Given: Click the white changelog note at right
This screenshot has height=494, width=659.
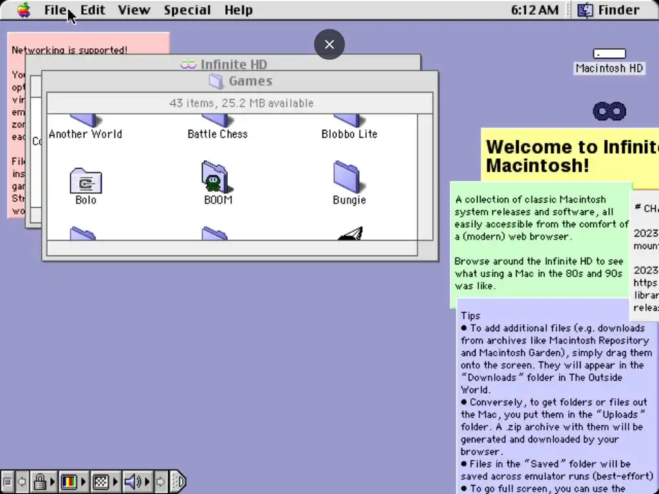Looking at the screenshot, I should 645,256.
